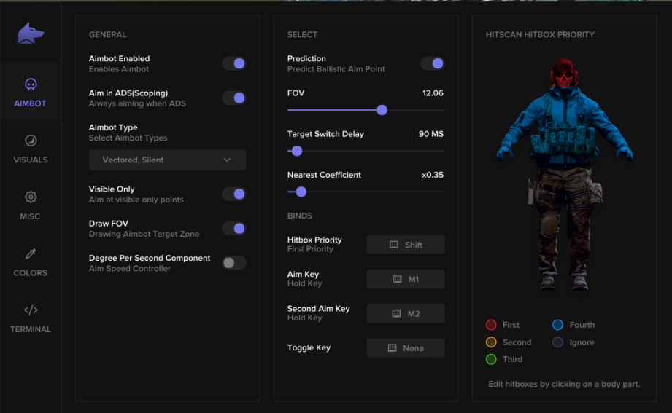Turn off the Draw FOV switch

(x=234, y=229)
